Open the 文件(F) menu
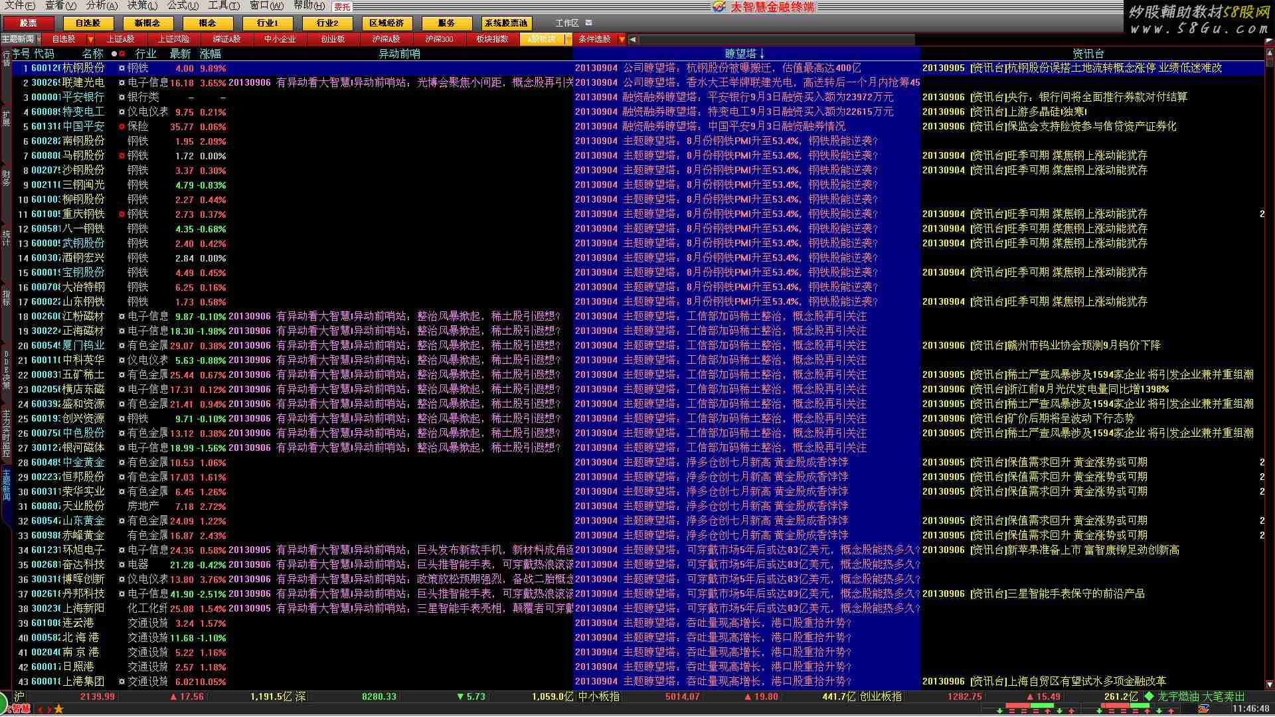Viewport: 1275px width, 717px height. click(20, 5)
